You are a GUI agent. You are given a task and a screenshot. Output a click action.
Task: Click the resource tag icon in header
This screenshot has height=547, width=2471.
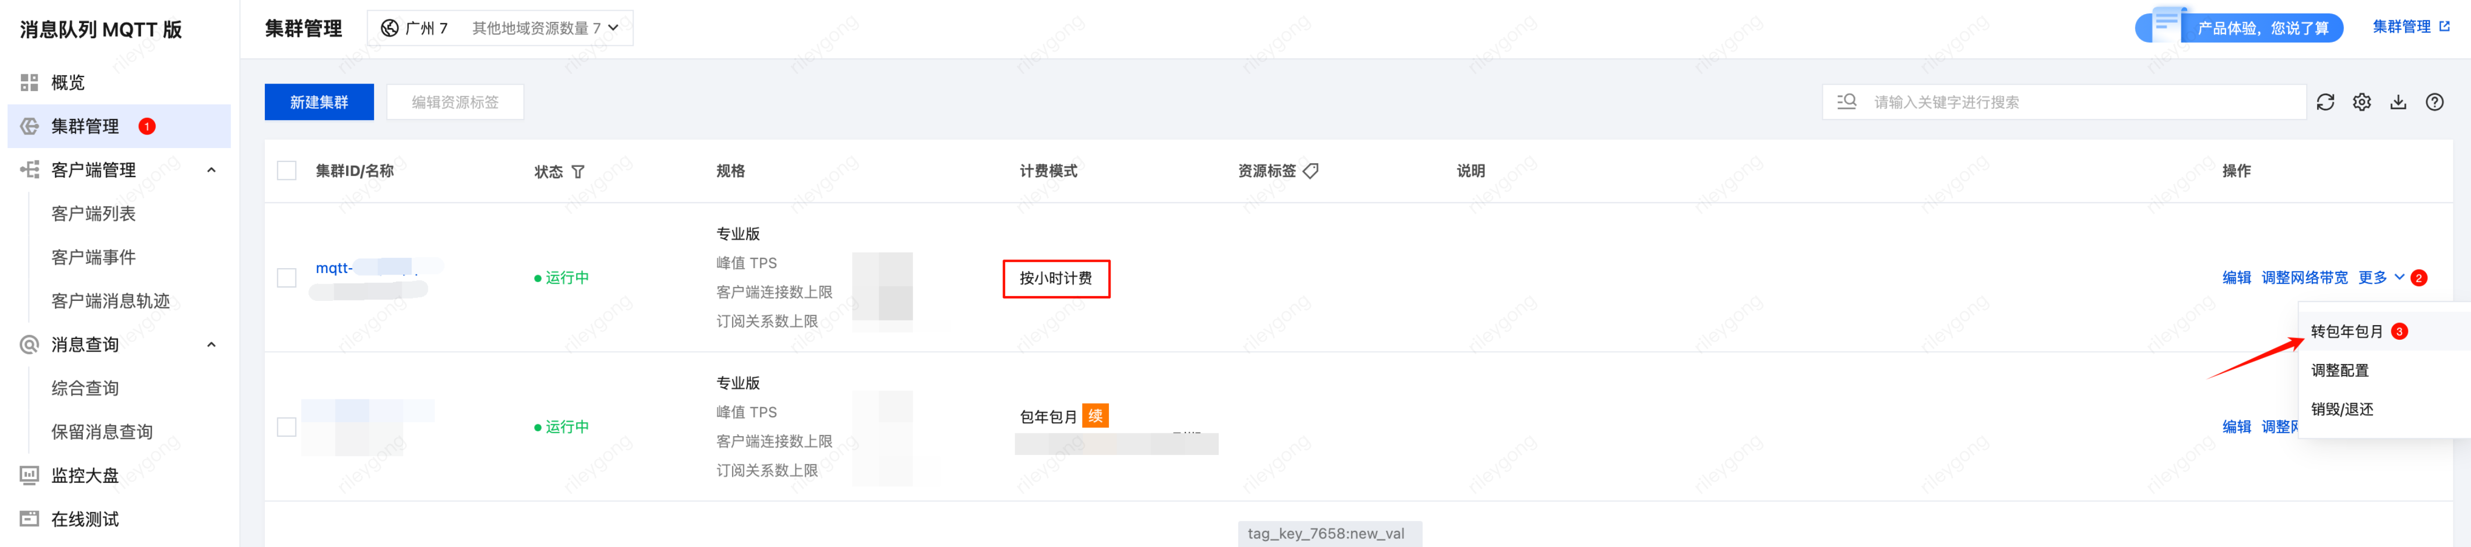(1310, 171)
